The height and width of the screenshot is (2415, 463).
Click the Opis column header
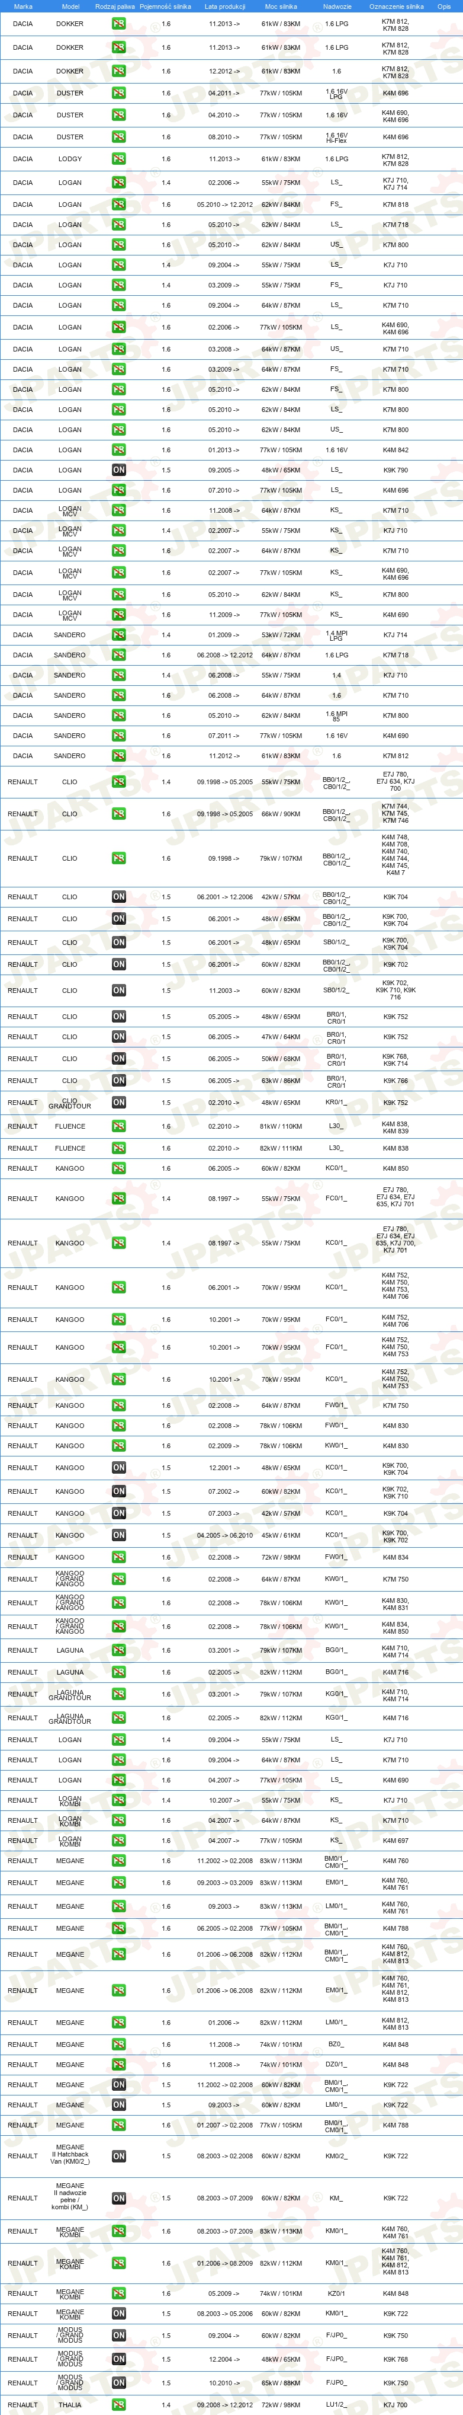click(444, 5)
